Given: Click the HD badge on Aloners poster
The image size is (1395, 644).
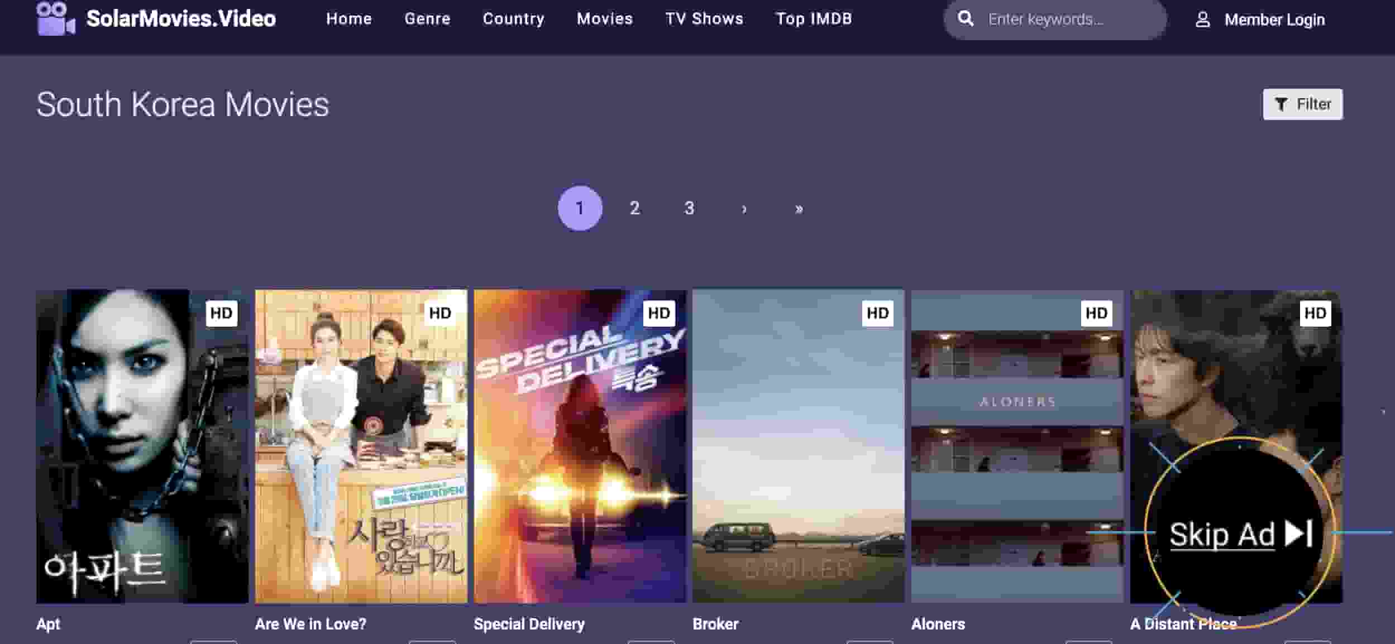Looking at the screenshot, I should pos(1096,313).
